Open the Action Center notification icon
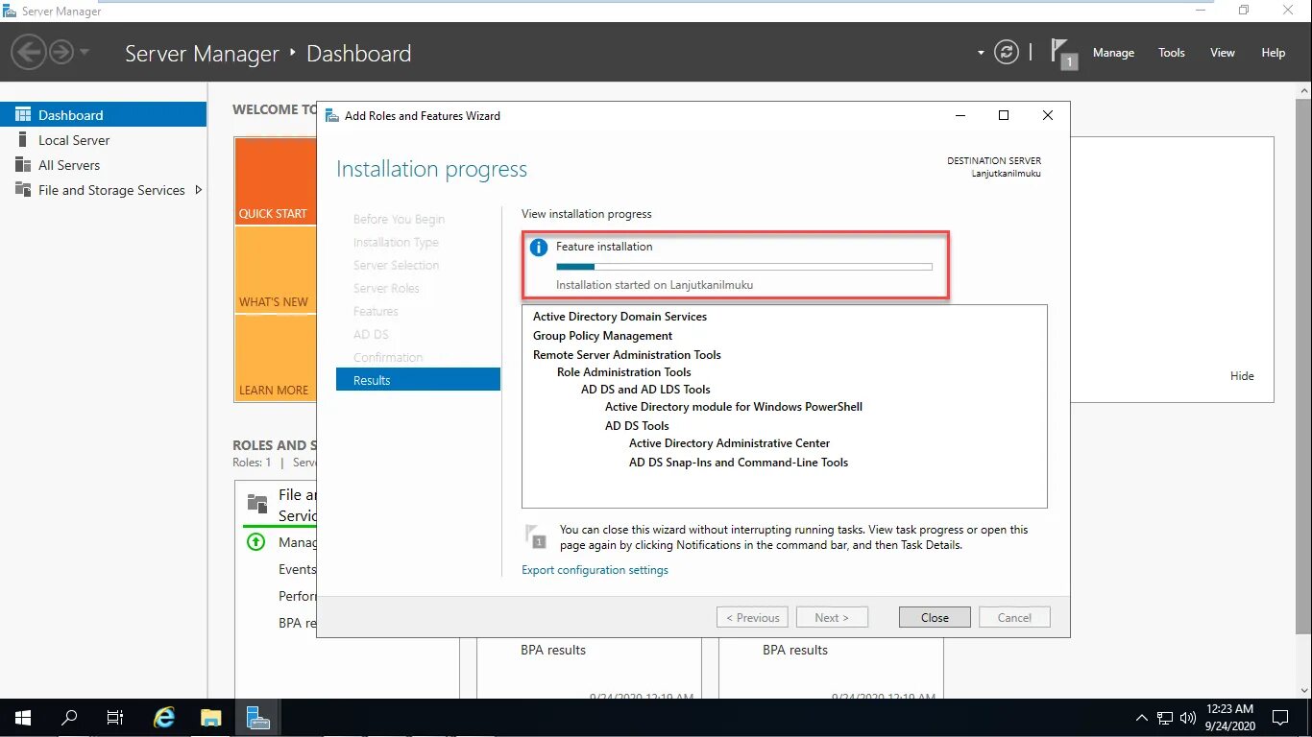 (1280, 718)
